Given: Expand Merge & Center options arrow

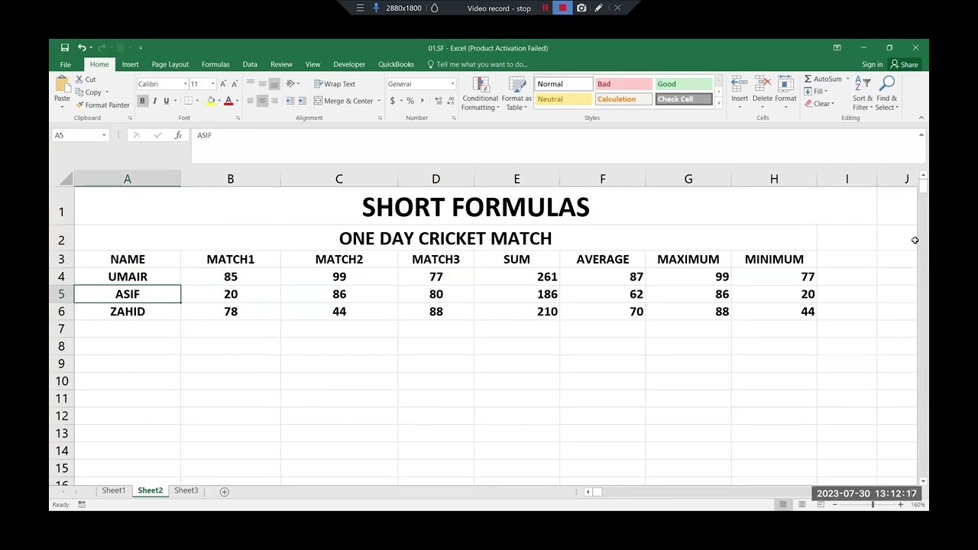Looking at the screenshot, I should [x=378, y=101].
